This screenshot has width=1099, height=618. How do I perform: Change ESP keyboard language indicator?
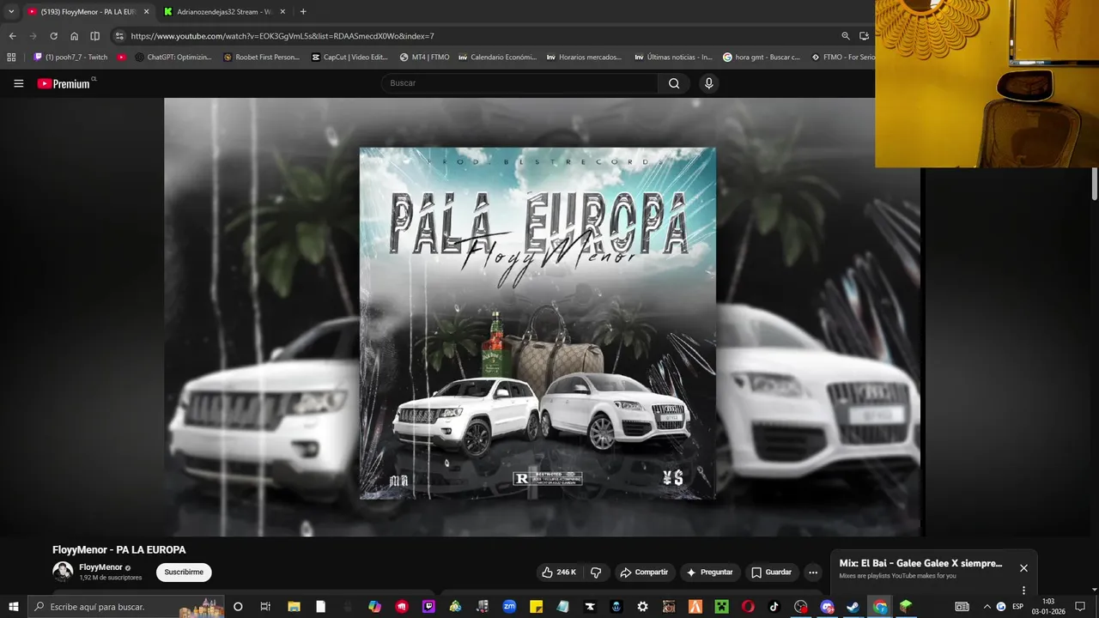[1018, 607]
